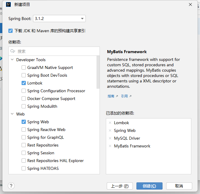This screenshot has height=194, width=200.
Task: Click the dependency list scrollbar thumb
Action: coord(98,72)
